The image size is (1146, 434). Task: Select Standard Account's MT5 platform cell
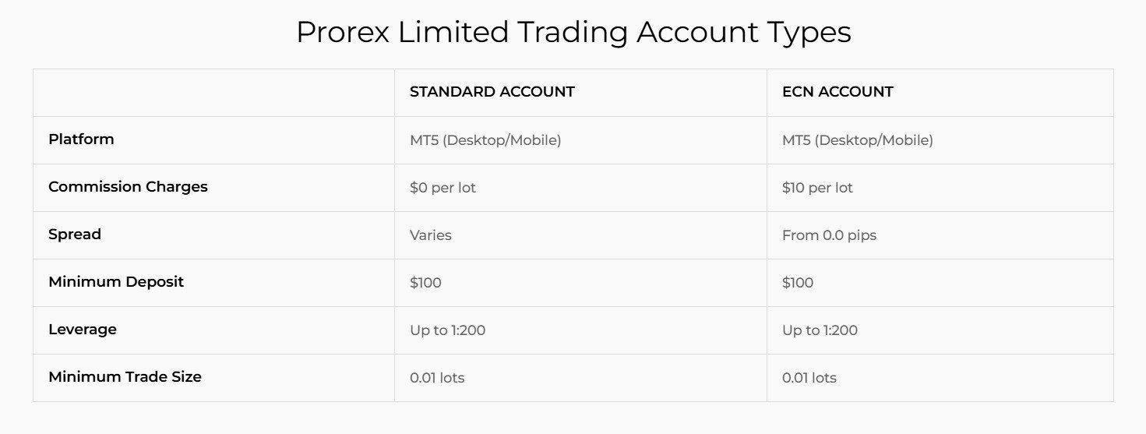point(485,140)
